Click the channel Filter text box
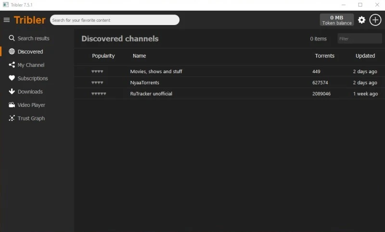 click(x=359, y=39)
